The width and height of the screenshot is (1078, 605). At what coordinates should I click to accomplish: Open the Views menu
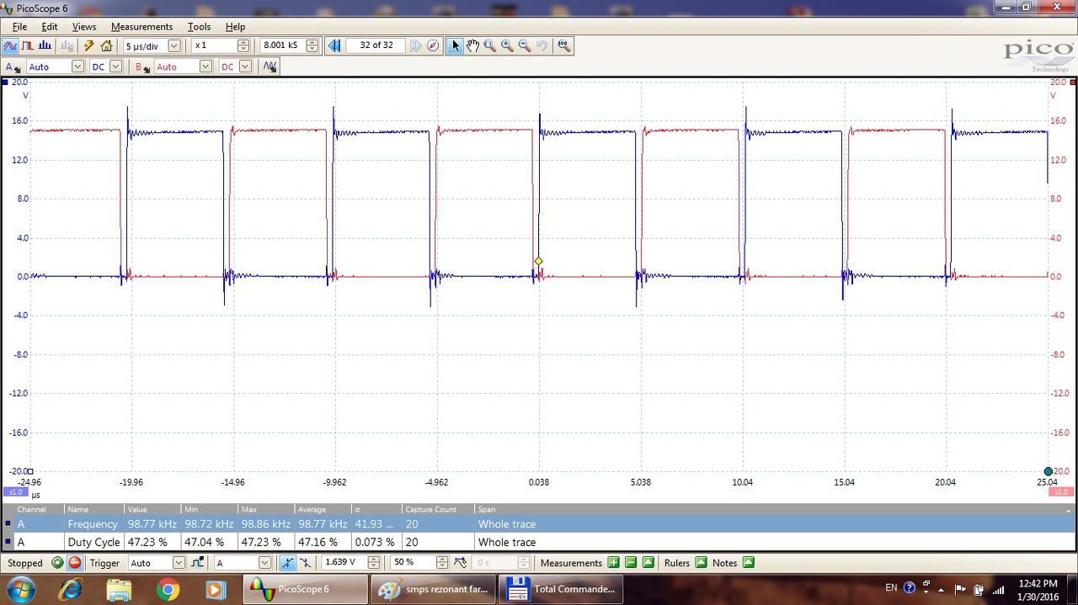point(84,26)
